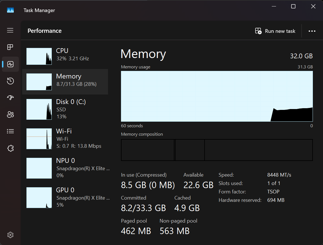Select the NPU 0 performance item
The image size is (323, 245).
[65, 168]
